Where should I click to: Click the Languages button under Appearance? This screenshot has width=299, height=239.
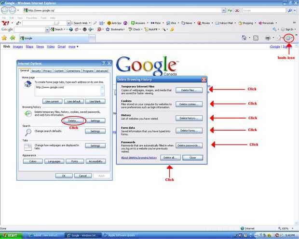tap(54, 161)
